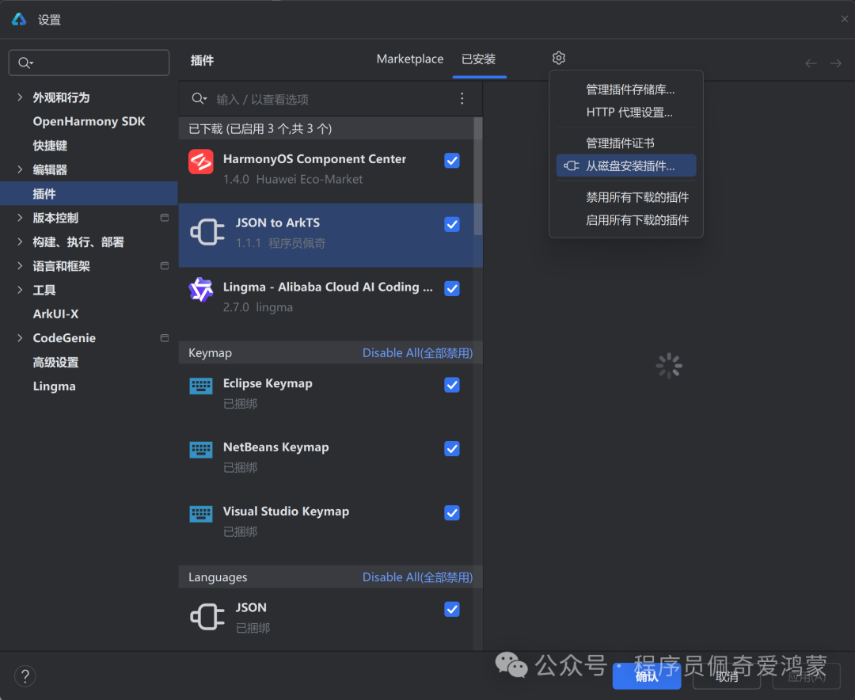
Task: Click project-level icon beside 语言和框架
Action: click(164, 266)
